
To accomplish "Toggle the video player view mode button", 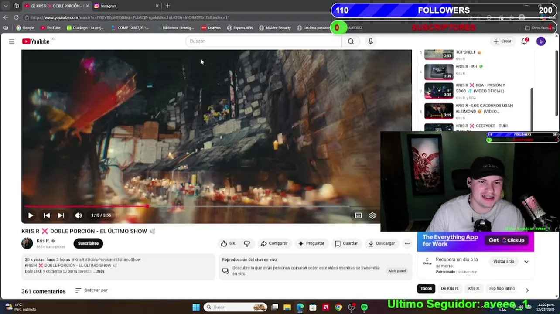I will pyautogui.click(x=358, y=215).
